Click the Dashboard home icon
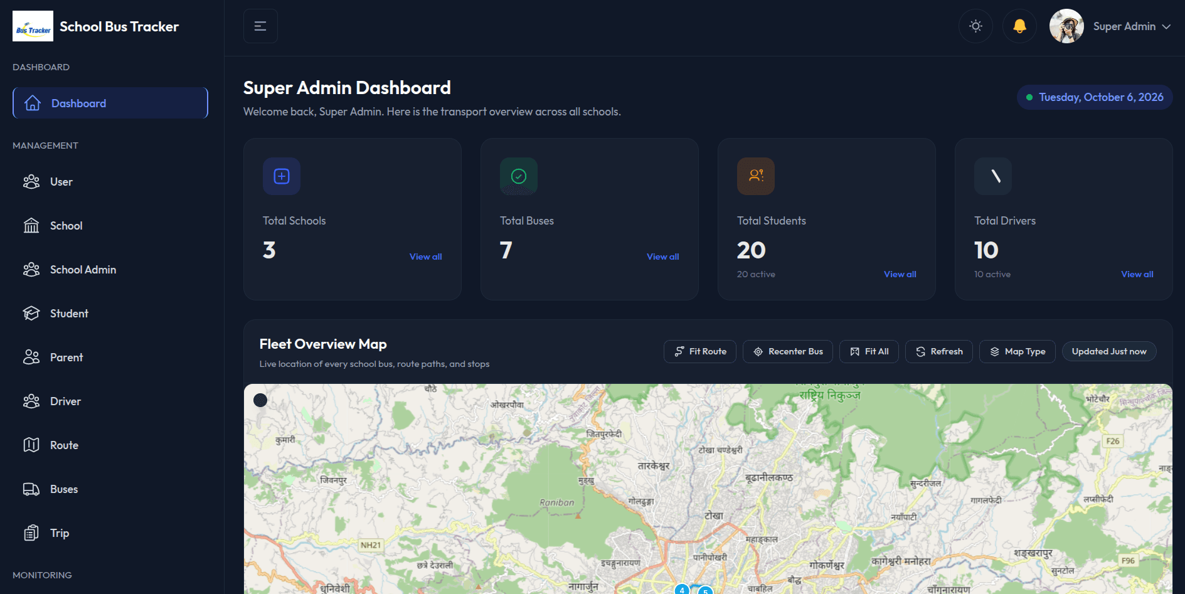The image size is (1185, 594). 33,103
